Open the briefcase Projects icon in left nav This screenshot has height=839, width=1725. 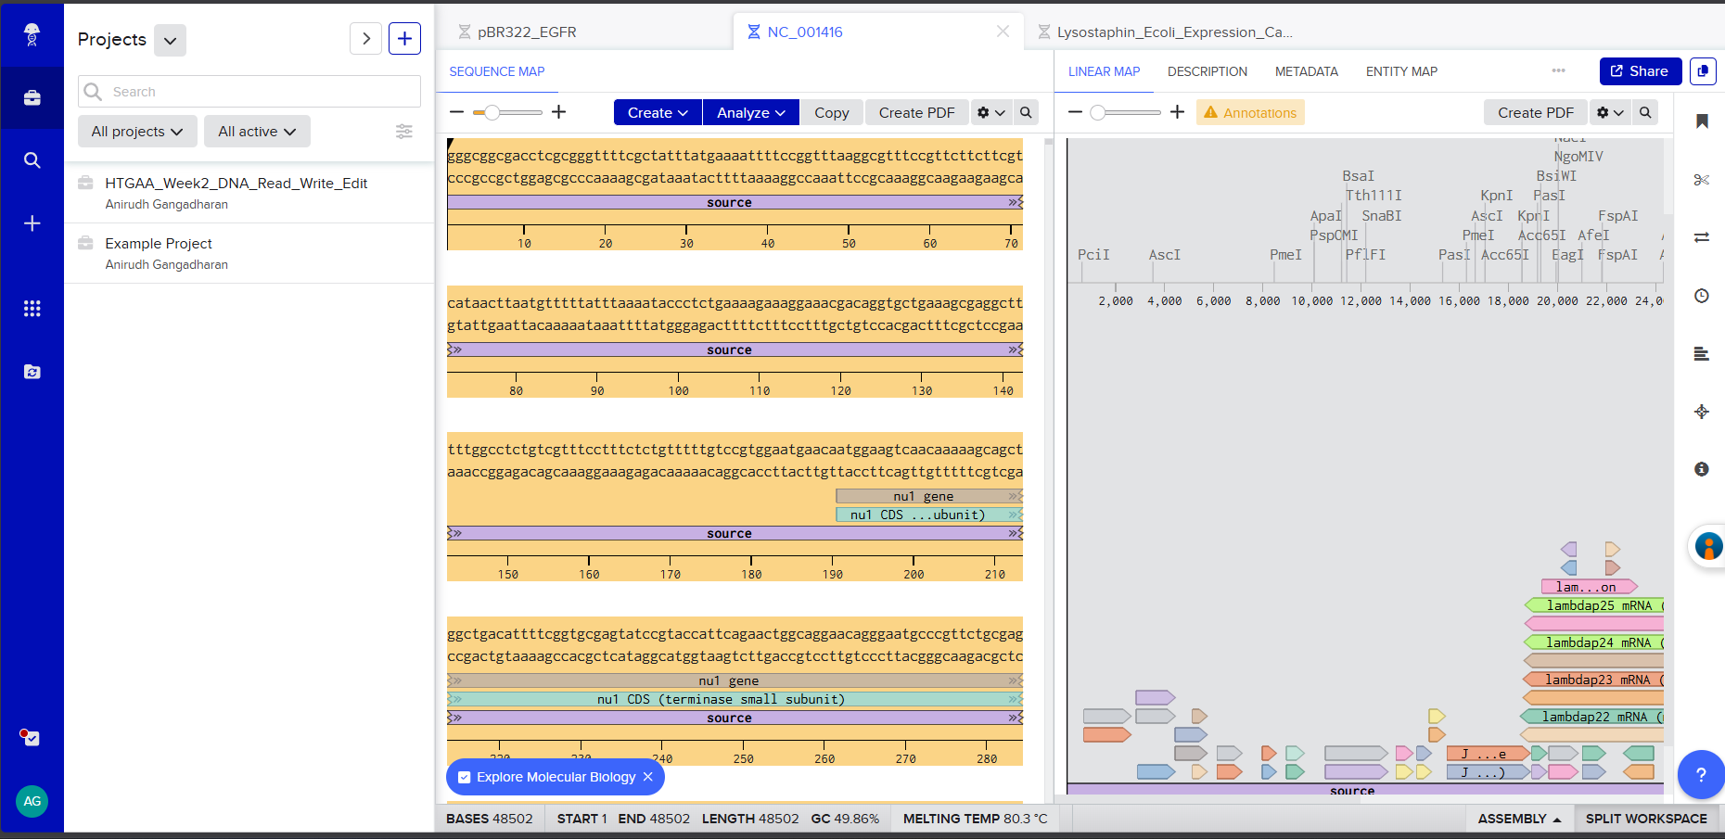[32, 98]
